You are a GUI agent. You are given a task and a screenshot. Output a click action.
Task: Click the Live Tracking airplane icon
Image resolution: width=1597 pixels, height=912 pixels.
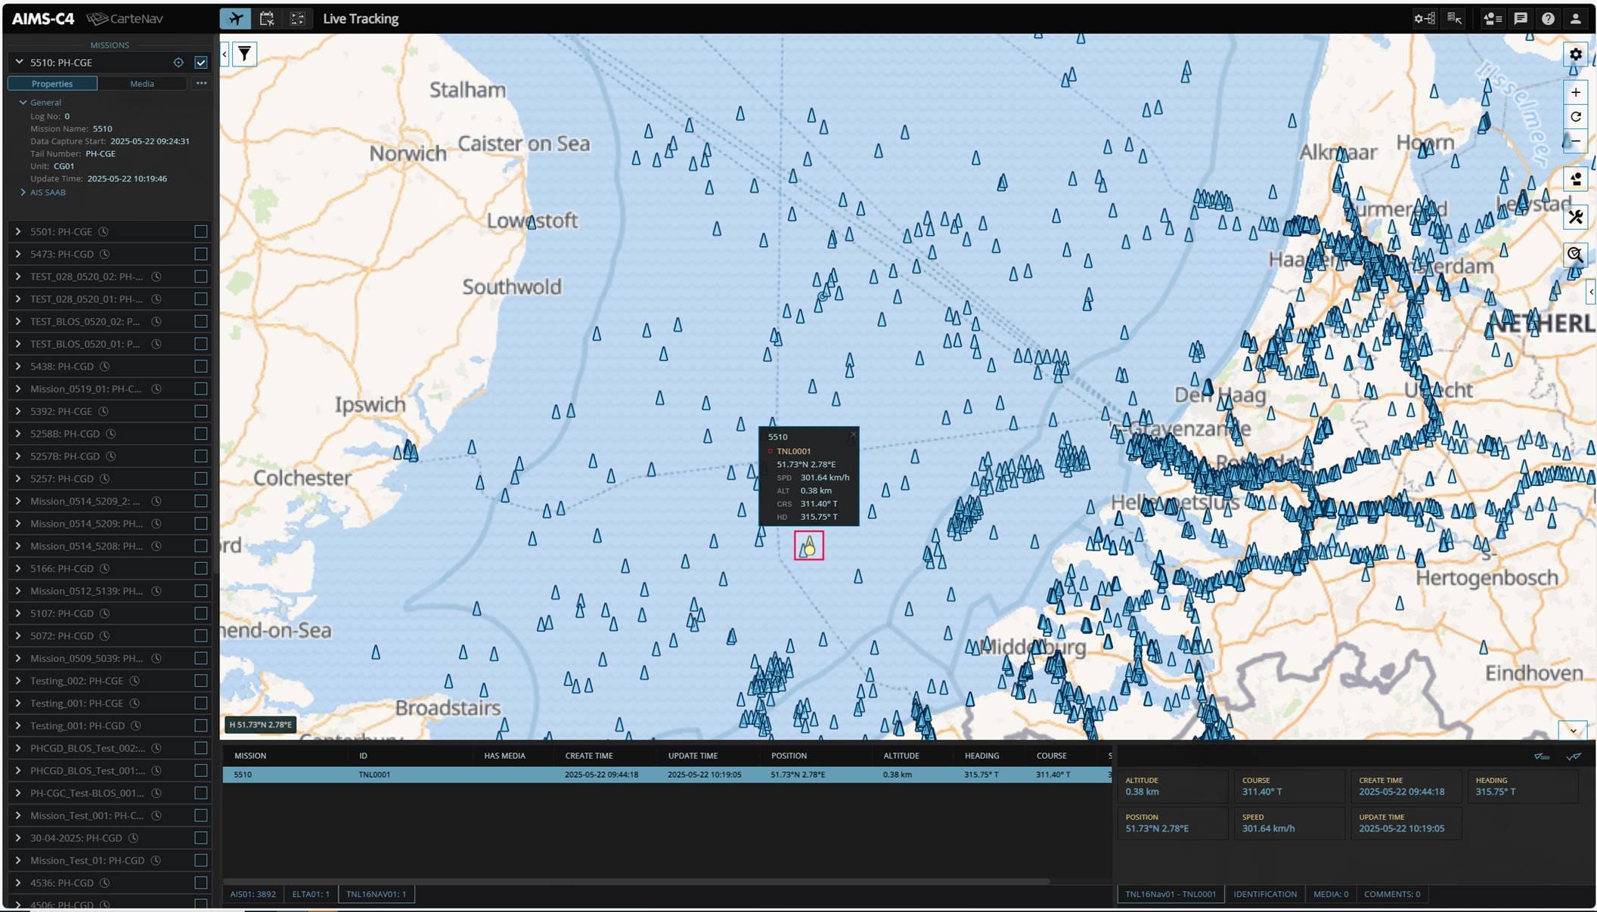[x=235, y=19]
